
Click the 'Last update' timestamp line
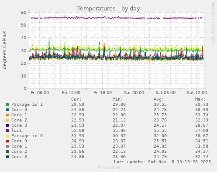point(162,162)
